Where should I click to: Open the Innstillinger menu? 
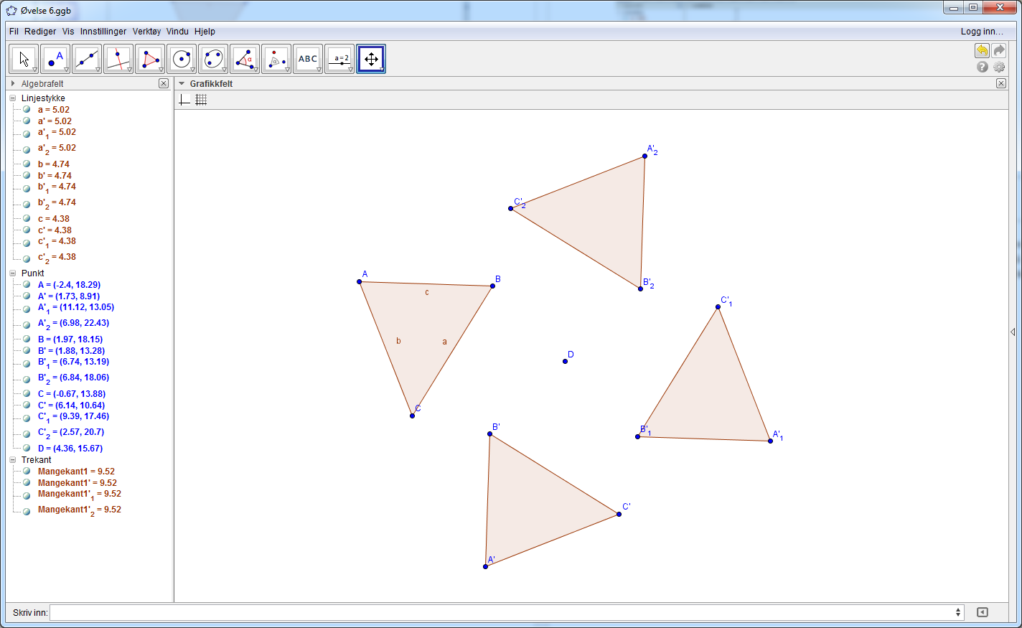click(103, 32)
